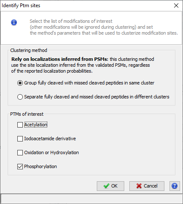Close the Identify Ptm sites dialog
This screenshot has width=183, height=204.
pos(176,5)
